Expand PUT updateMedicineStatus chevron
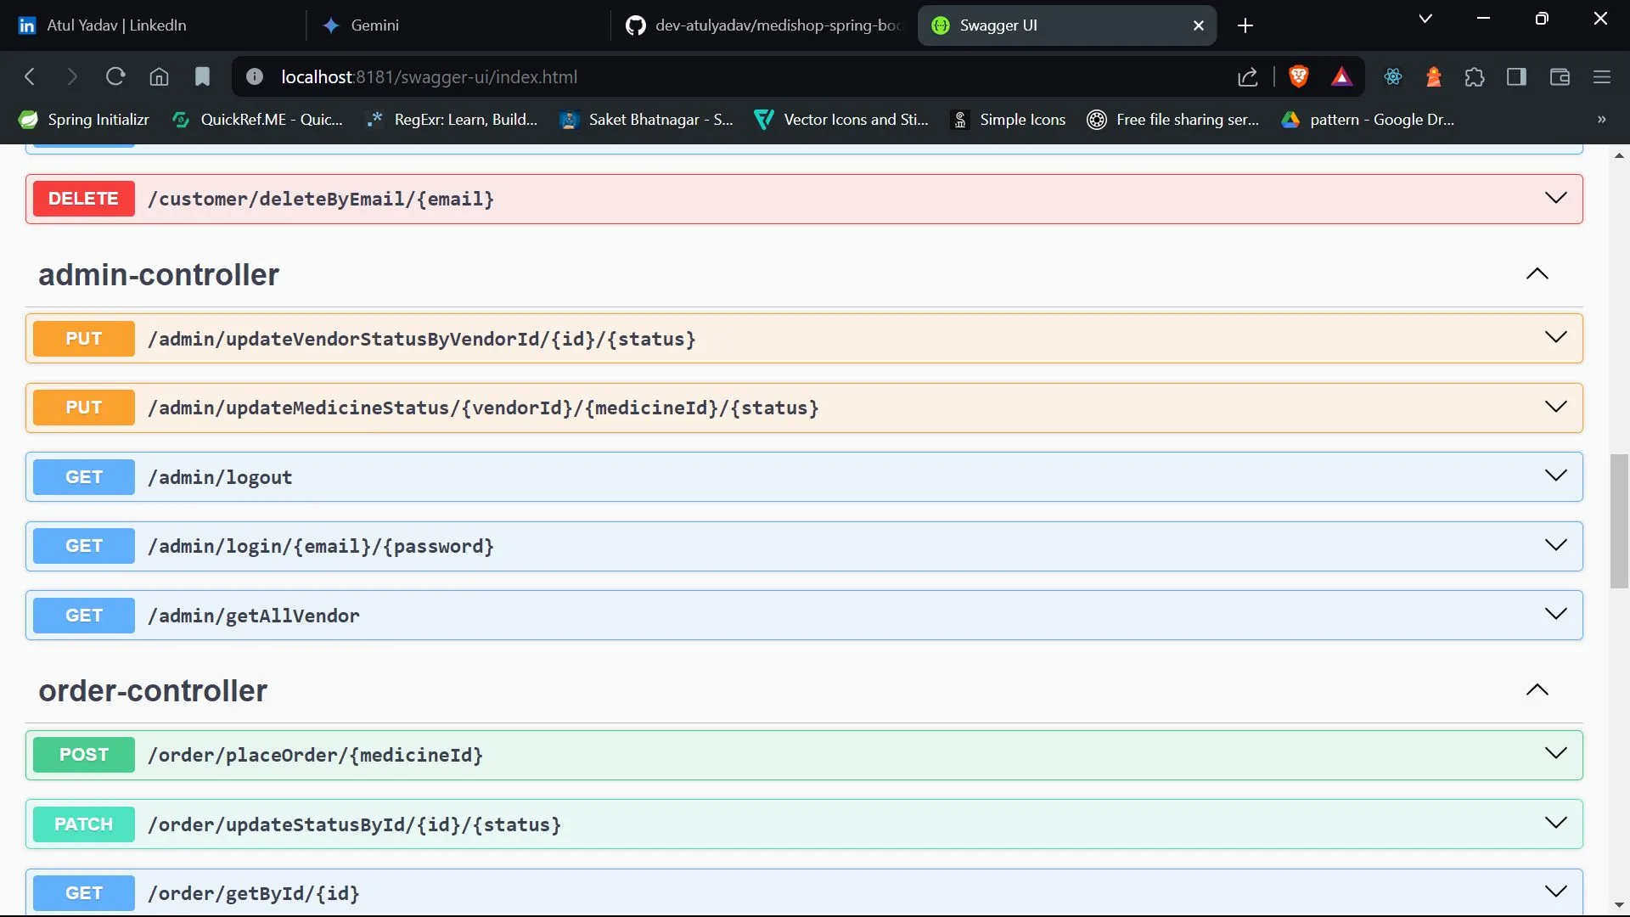Viewport: 1630px width, 917px height. click(1555, 407)
